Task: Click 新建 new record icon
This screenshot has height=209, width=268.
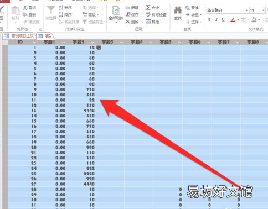Action: pos(128,8)
